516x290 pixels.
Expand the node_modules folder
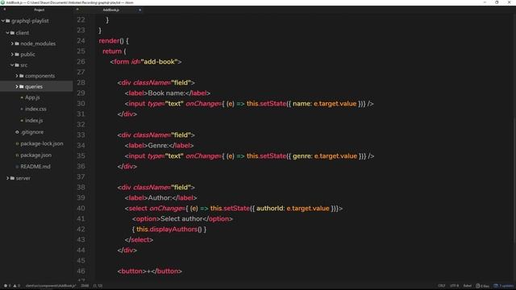coord(12,43)
